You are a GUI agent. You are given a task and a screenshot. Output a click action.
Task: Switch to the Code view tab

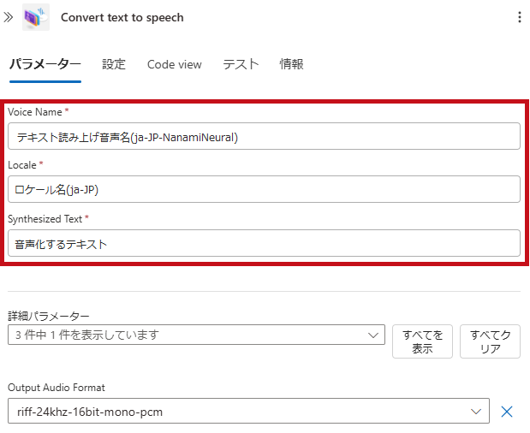(x=175, y=64)
